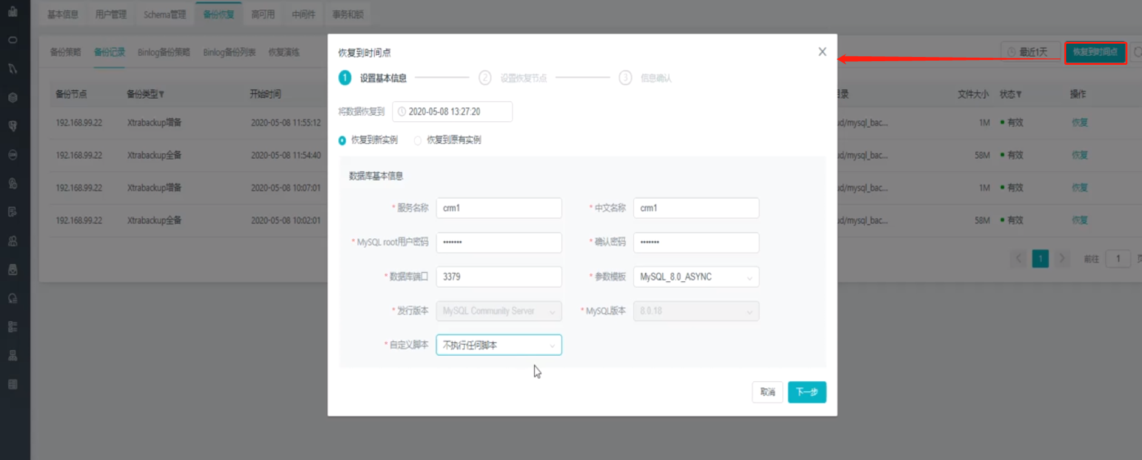Open the 发行版本 MySQL Community Server dropdown
The height and width of the screenshot is (460, 1142).
(499, 311)
